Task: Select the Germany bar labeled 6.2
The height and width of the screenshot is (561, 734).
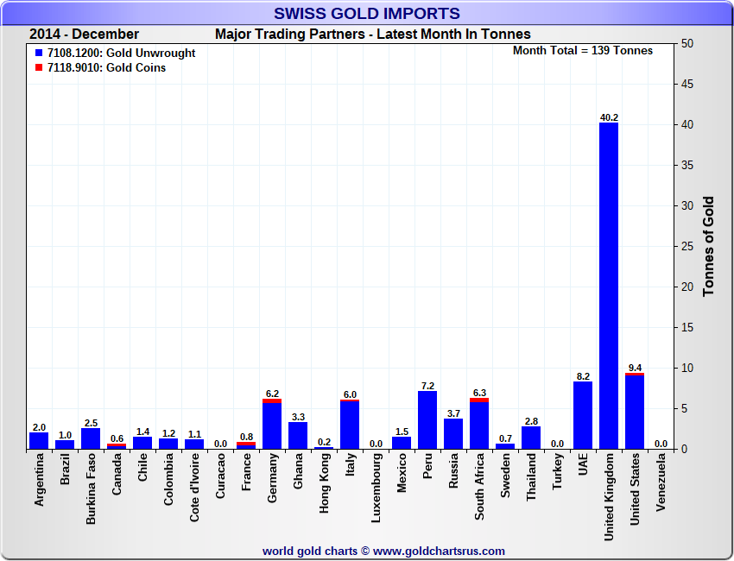Action: click(x=272, y=425)
